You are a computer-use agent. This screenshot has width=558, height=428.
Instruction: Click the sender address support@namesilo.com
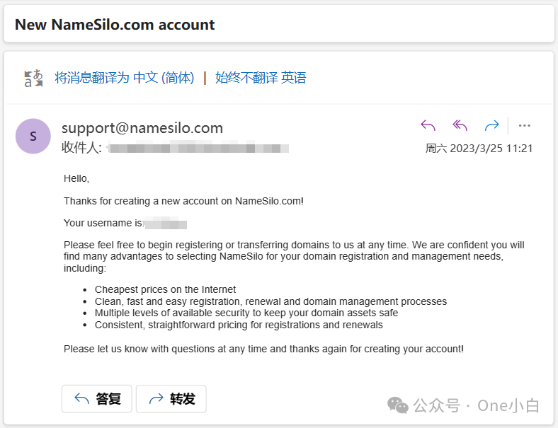pyautogui.click(x=142, y=128)
